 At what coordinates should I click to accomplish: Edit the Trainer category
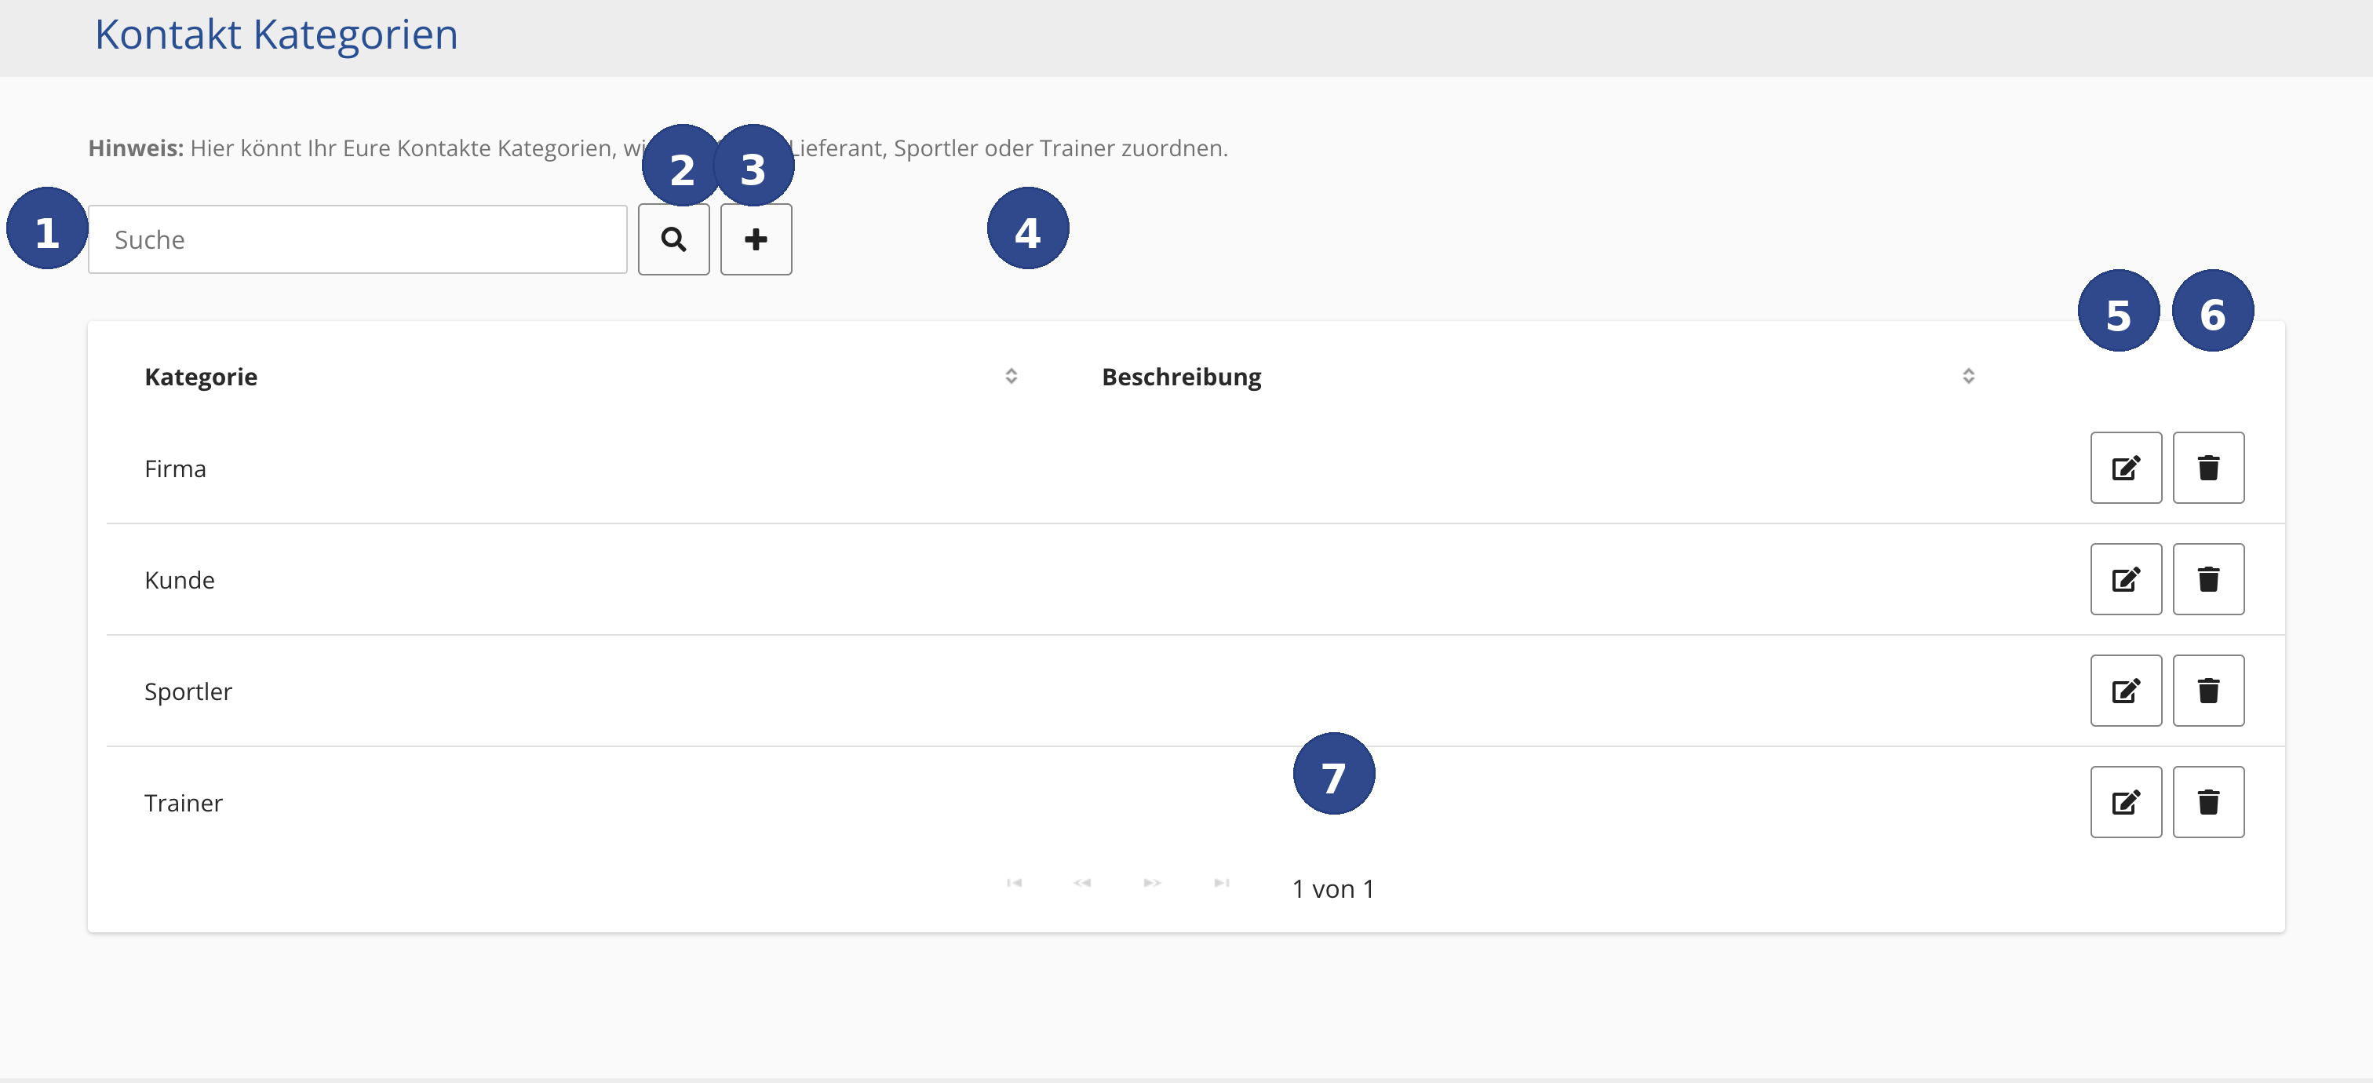2125,802
